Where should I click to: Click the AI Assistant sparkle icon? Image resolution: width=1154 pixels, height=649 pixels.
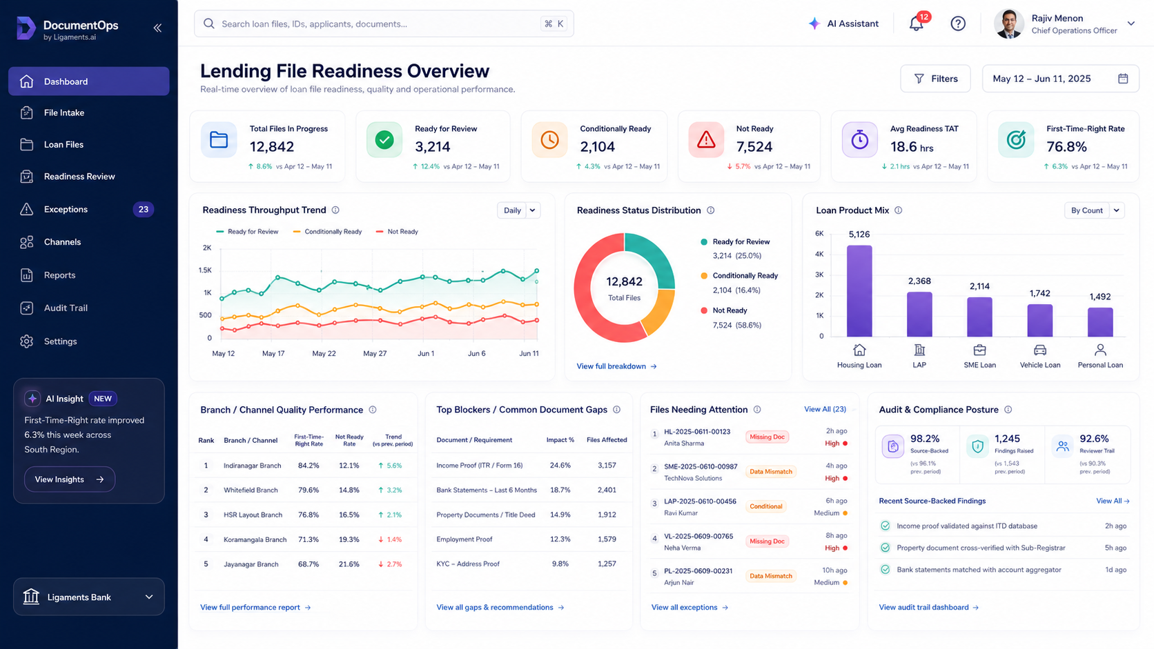click(x=814, y=23)
